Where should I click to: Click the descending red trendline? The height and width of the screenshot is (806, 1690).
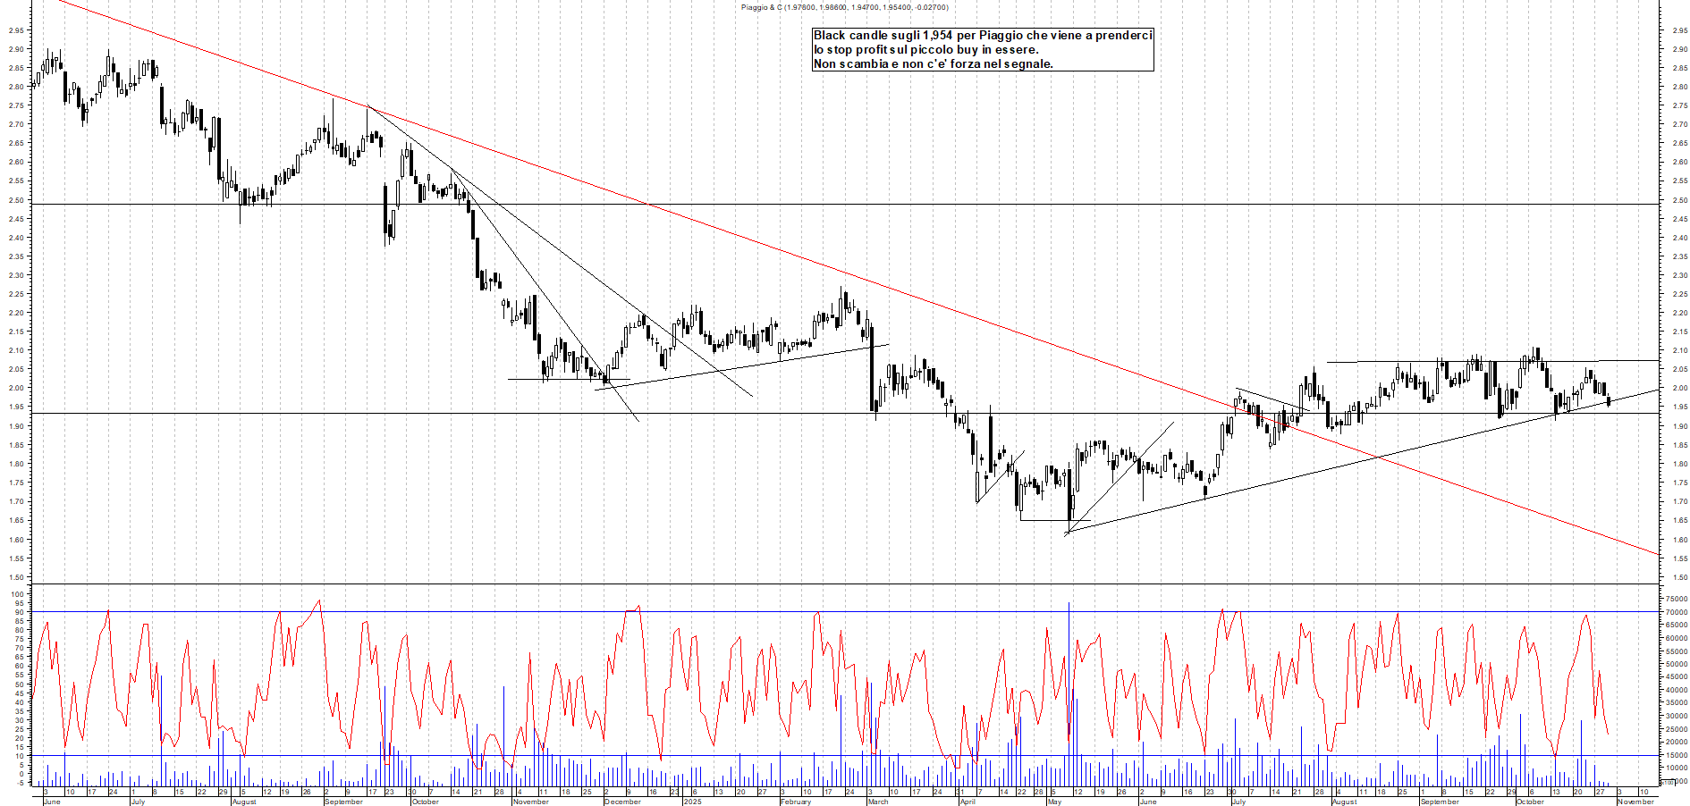point(805,255)
